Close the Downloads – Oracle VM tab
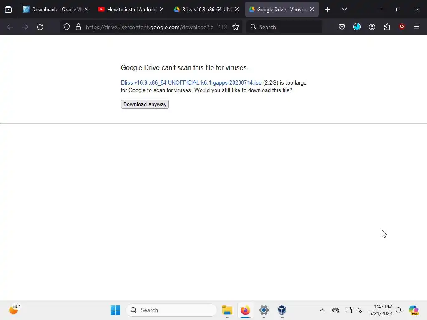 click(x=86, y=9)
